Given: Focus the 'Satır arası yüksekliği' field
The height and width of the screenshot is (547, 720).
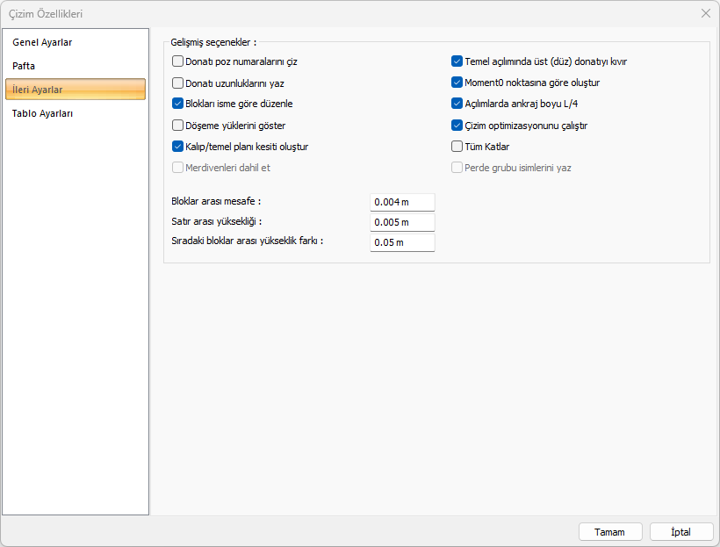Looking at the screenshot, I should pyautogui.click(x=402, y=222).
